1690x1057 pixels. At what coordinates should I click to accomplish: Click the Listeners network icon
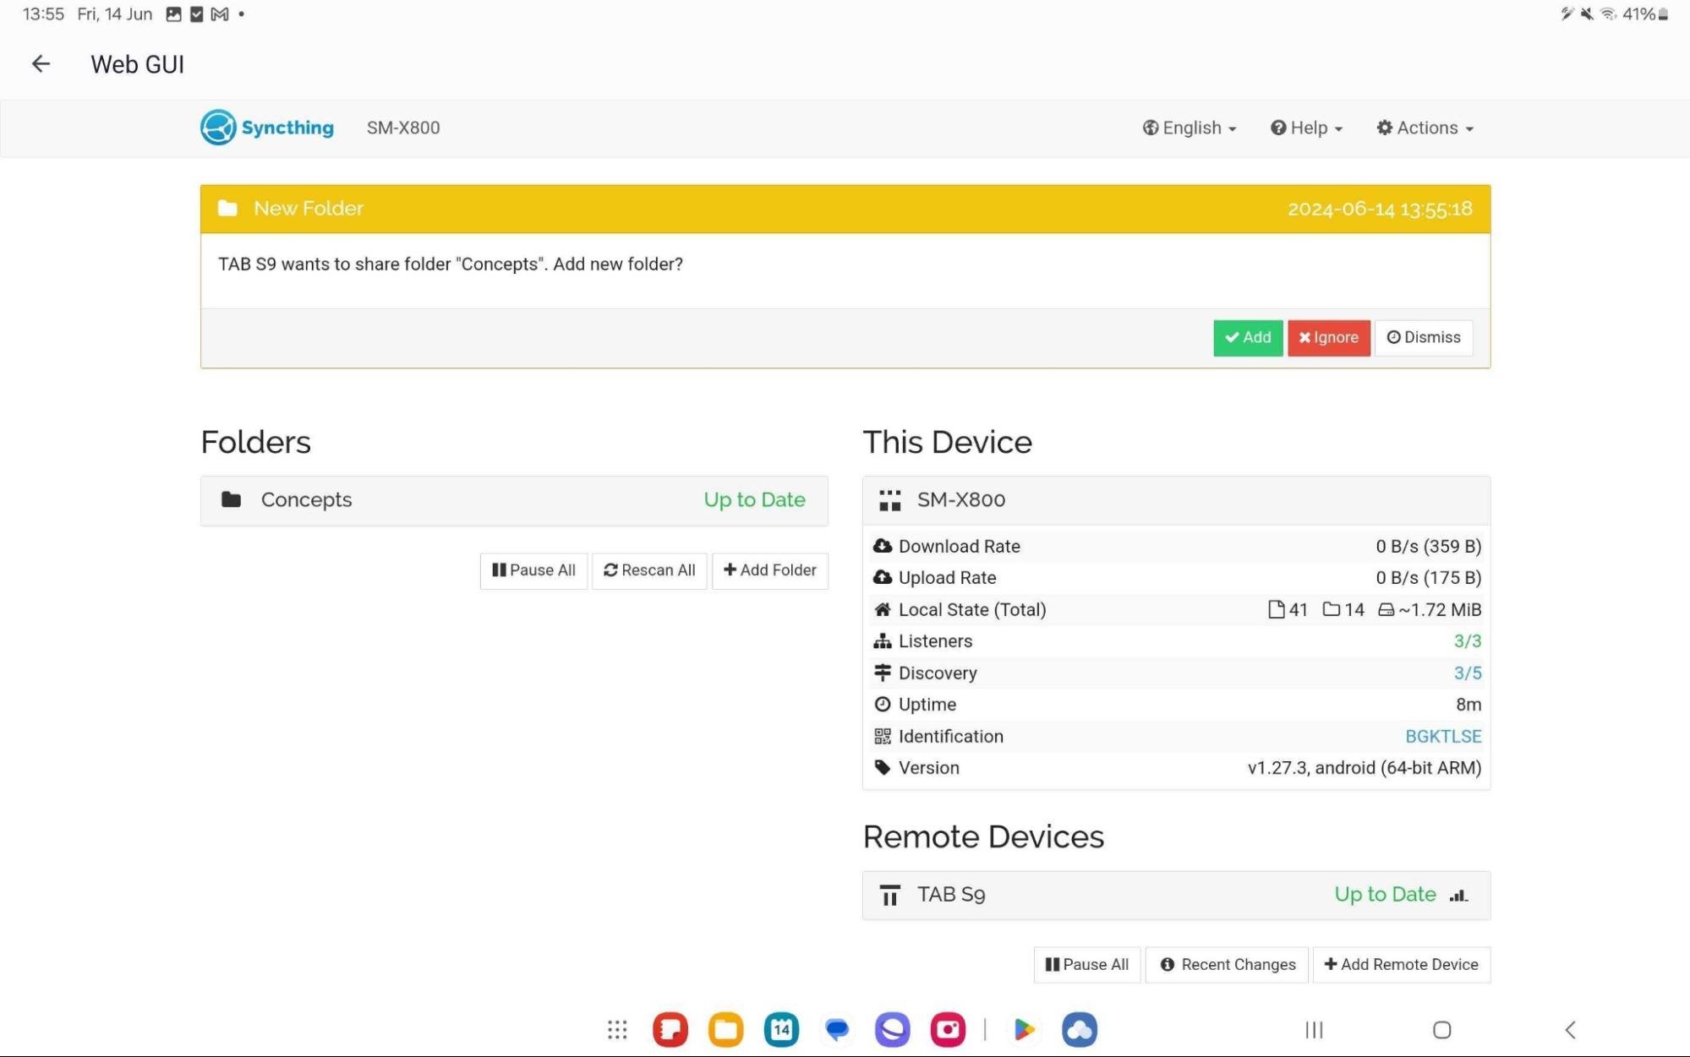[883, 641]
